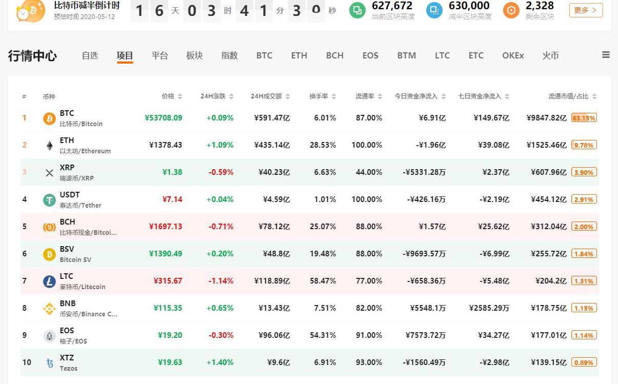The width and height of the screenshot is (618, 384).
Task: Click the 行情中心 heading
Action: [32, 56]
